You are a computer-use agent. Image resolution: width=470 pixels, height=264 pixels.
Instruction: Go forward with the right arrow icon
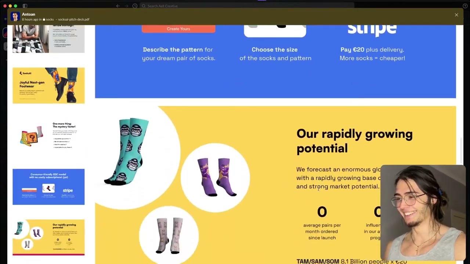[126, 6]
